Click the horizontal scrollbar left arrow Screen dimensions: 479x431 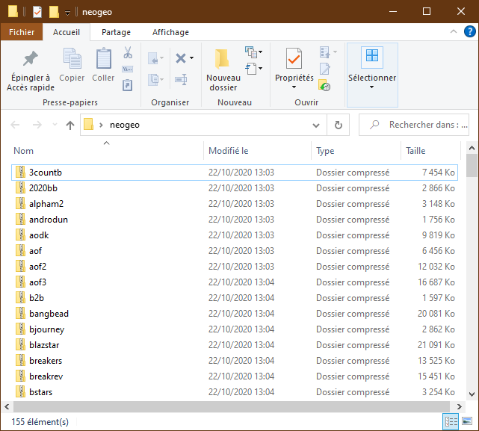(x=7, y=406)
